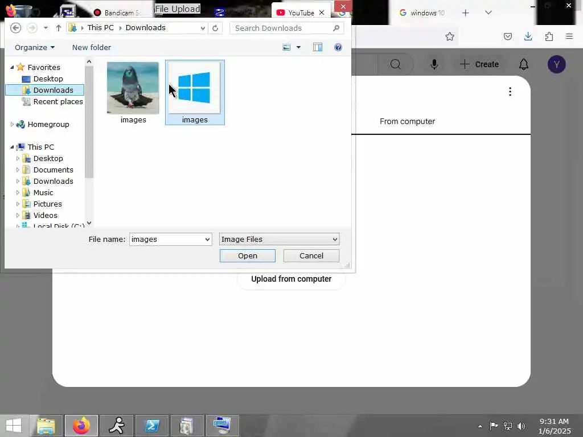Click Open to upload file
This screenshot has height=437, width=583.
point(248,255)
